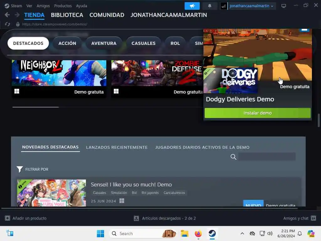Click the padlock icon beside the URL
Image resolution: width=321 pixels, height=241 pixels.
coord(18,24)
